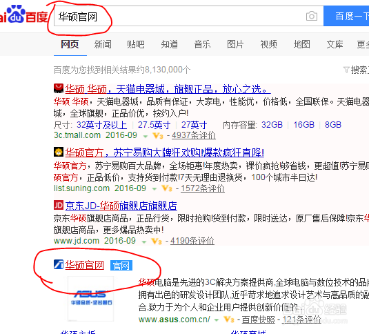Click the www.asus.com.cn/ URL text
This screenshot has width=369, height=334.
(x=174, y=320)
